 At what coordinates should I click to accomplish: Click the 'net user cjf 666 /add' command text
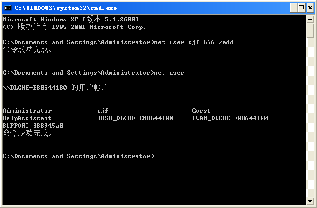point(194,42)
